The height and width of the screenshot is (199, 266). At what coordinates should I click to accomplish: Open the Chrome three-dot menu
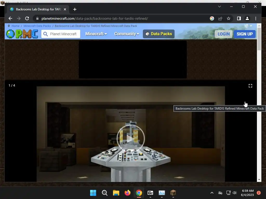tap(256, 18)
